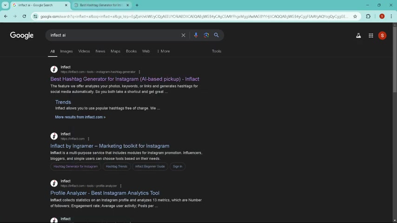Reload the current page
Screen dimensions: 397x223
click(x=24, y=16)
